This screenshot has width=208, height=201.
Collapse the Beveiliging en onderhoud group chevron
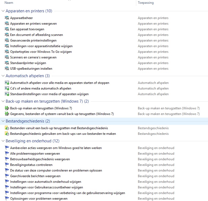tap(3, 141)
